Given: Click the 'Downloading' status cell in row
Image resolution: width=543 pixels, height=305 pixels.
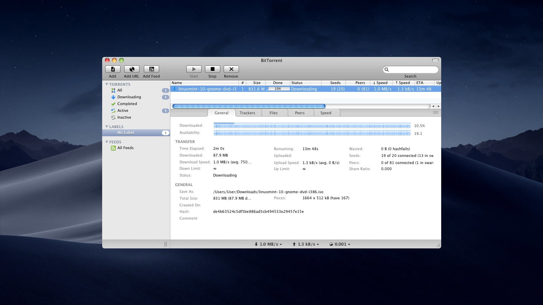Looking at the screenshot, I should (304, 89).
